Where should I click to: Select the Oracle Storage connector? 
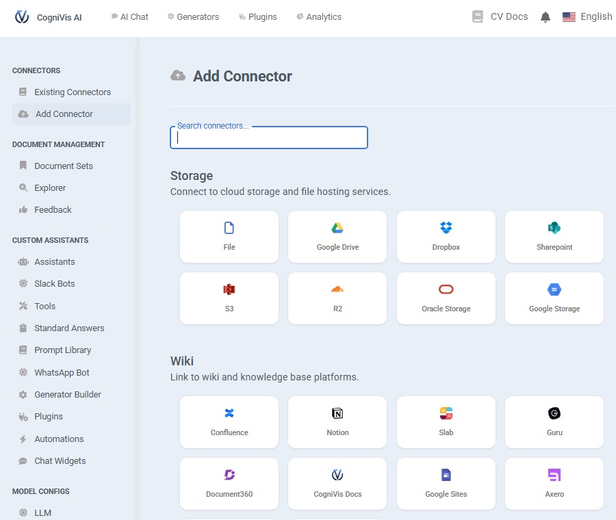[446, 298]
